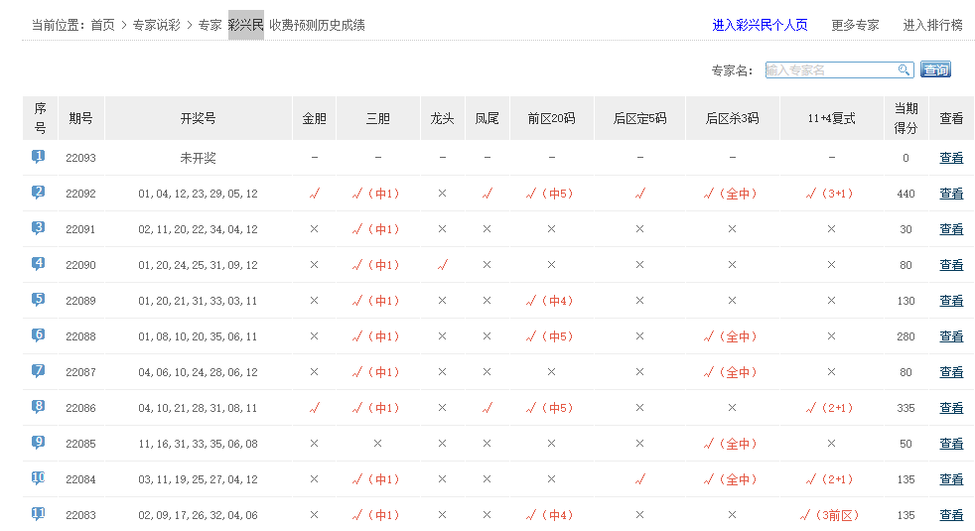Click comment bubble icon for row 10
This screenshot has width=975, height=531.
(39, 478)
